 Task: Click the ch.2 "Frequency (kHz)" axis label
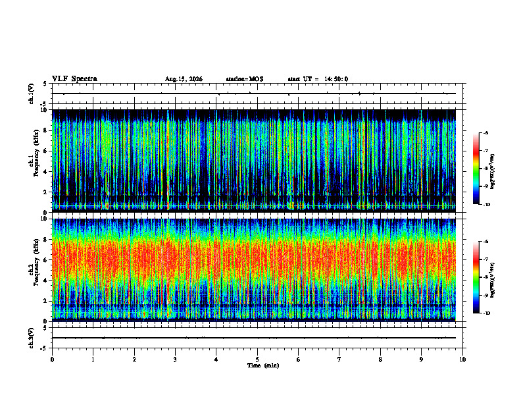pos(36,262)
